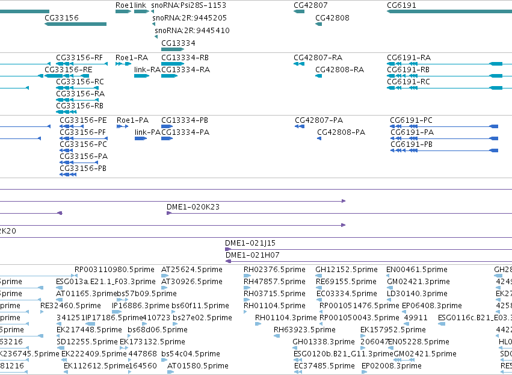
Task: Click protein label CG33156-PA
Action: [x=84, y=157]
